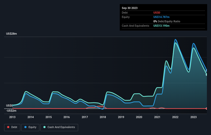Select the 2016 x-axis label
Image resolution: width=211 pixels, height=135 pixels.
tap(67, 117)
